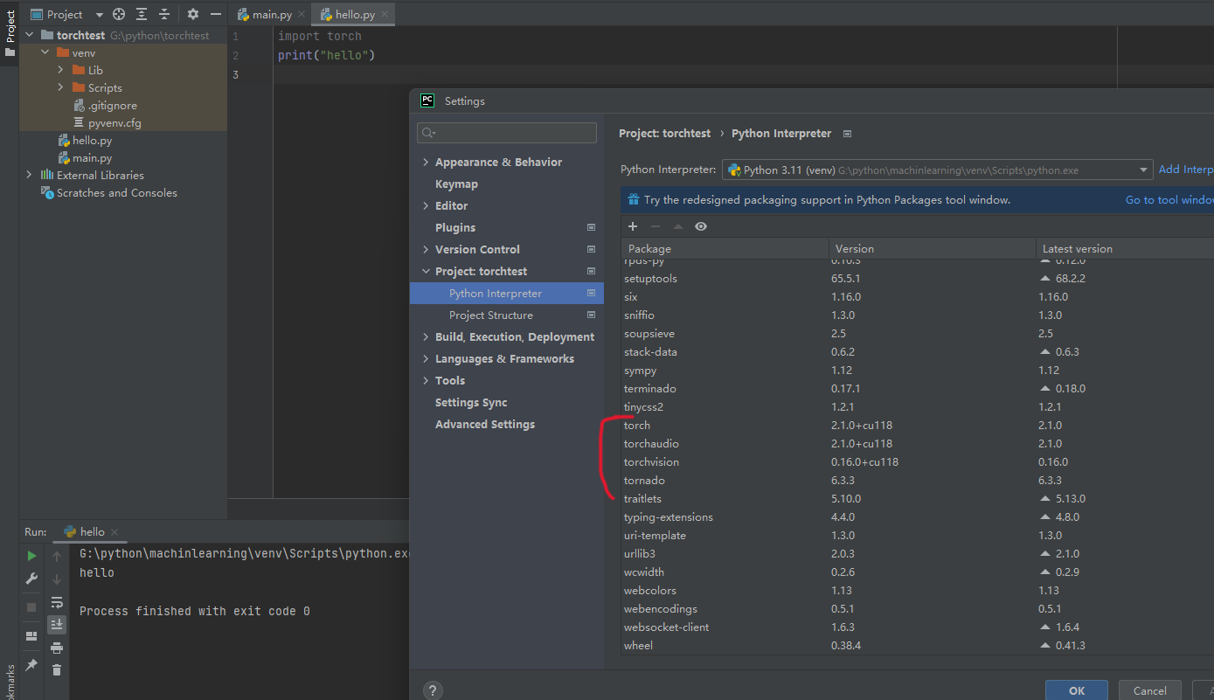
Task: Click upgrade package triangle icon
Action: coord(678,226)
